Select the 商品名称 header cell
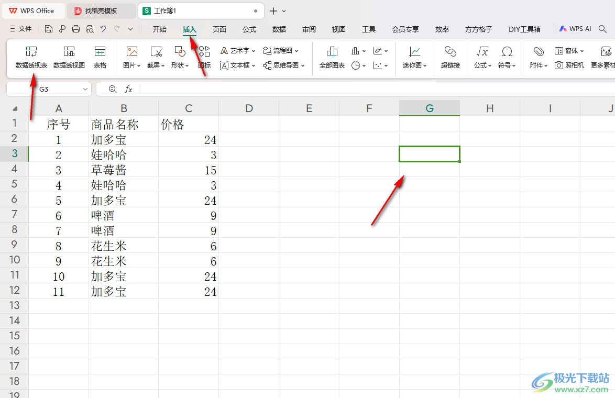The width and height of the screenshot is (615, 398). 124,124
